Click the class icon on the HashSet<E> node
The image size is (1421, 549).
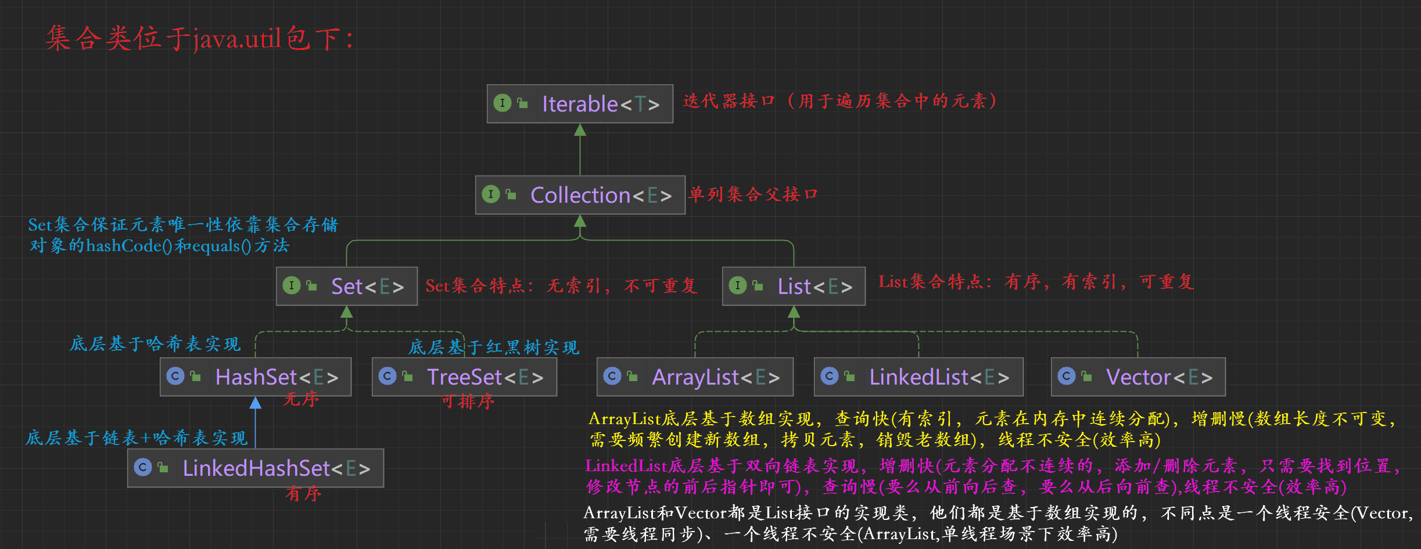pos(175,376)
